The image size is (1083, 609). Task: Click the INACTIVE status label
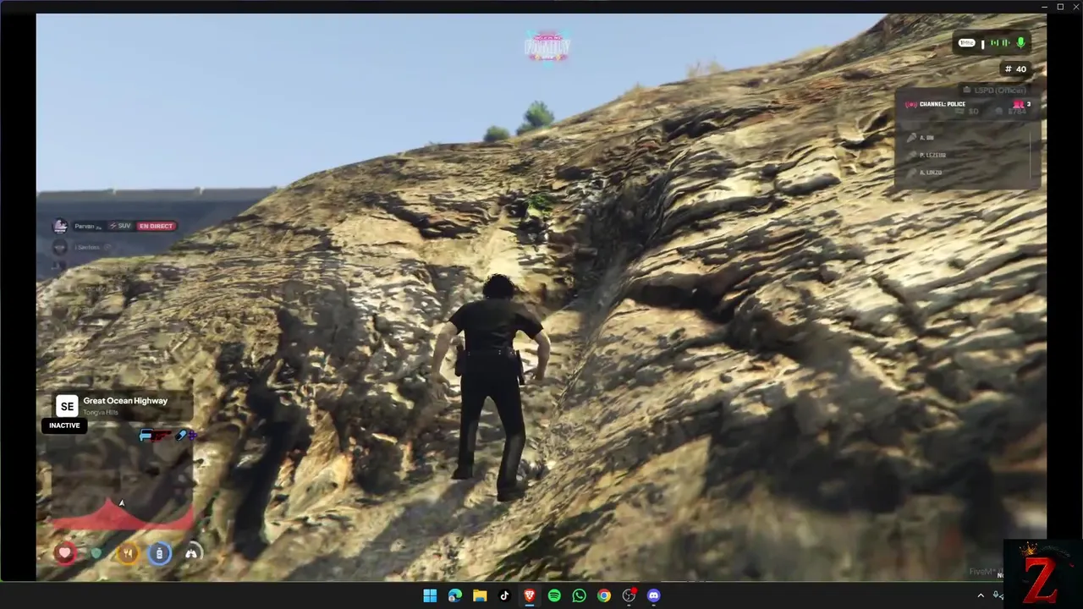coord(64,425)
